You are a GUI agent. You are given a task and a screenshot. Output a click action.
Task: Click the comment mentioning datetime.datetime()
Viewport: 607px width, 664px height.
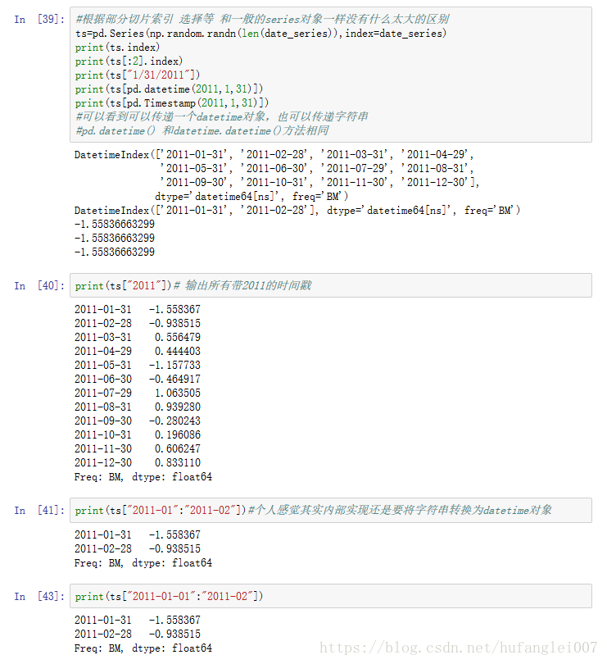click(202, 131)
